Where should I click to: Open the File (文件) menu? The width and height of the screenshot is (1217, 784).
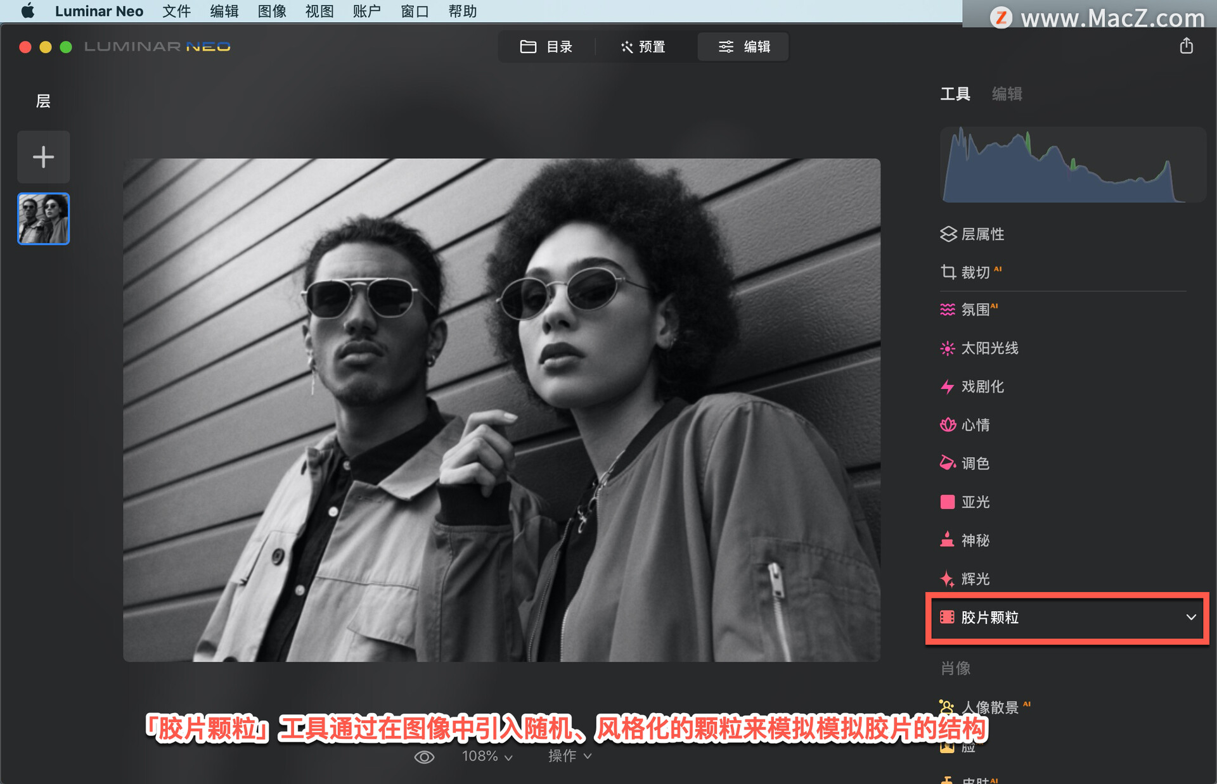(x=176, y=11)
